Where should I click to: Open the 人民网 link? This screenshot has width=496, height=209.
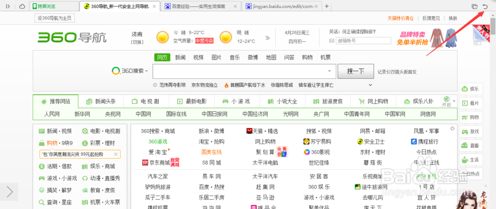52,114
